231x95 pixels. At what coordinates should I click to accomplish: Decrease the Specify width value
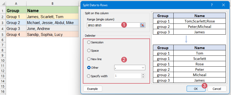(143, 77)
